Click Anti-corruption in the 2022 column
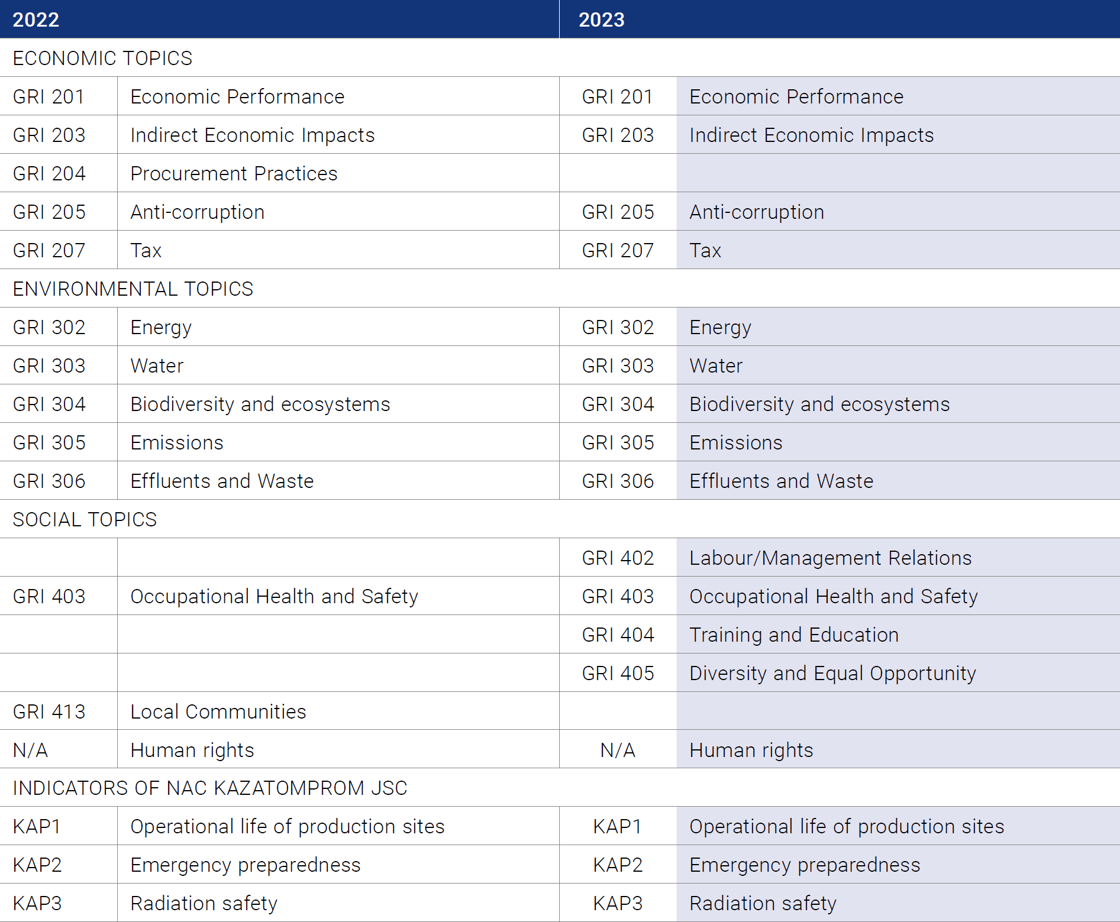The width and height of the screenshot is (1120, 922). coord(198,212)
